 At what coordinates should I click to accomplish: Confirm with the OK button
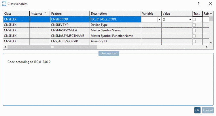pyautogui.click(x=197, y=110)
